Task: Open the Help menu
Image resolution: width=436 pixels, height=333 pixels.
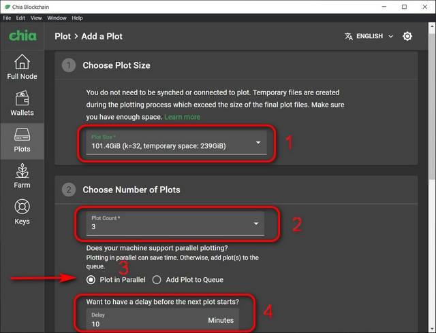Action: (x=77, y=18)
